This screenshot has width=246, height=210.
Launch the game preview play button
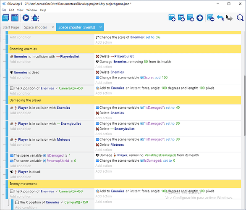(x=26, y=18)
